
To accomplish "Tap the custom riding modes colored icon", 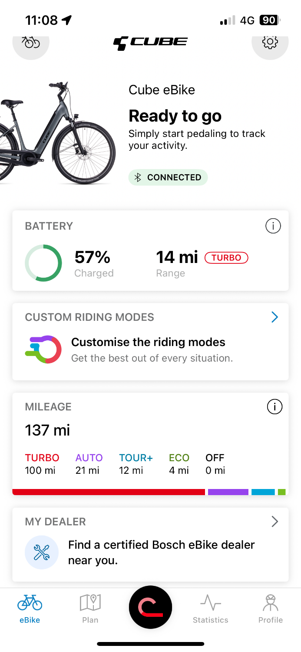I will 43,349.
